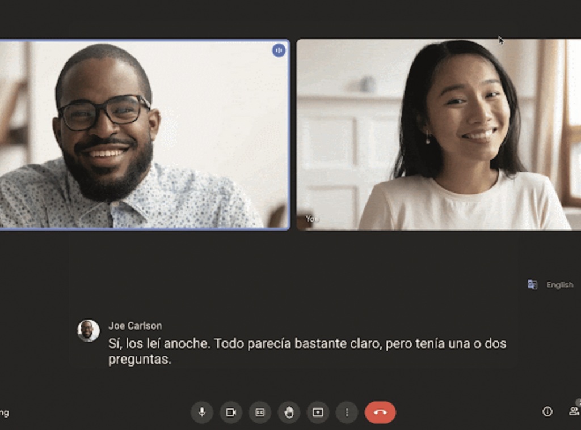
Task: Open meeting details info icon
Action: click(548, 412)
